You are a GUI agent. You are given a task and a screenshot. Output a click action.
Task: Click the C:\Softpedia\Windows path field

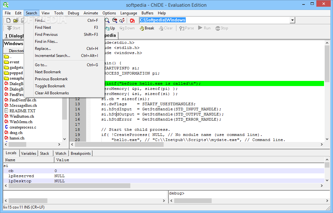click(215, 20)
